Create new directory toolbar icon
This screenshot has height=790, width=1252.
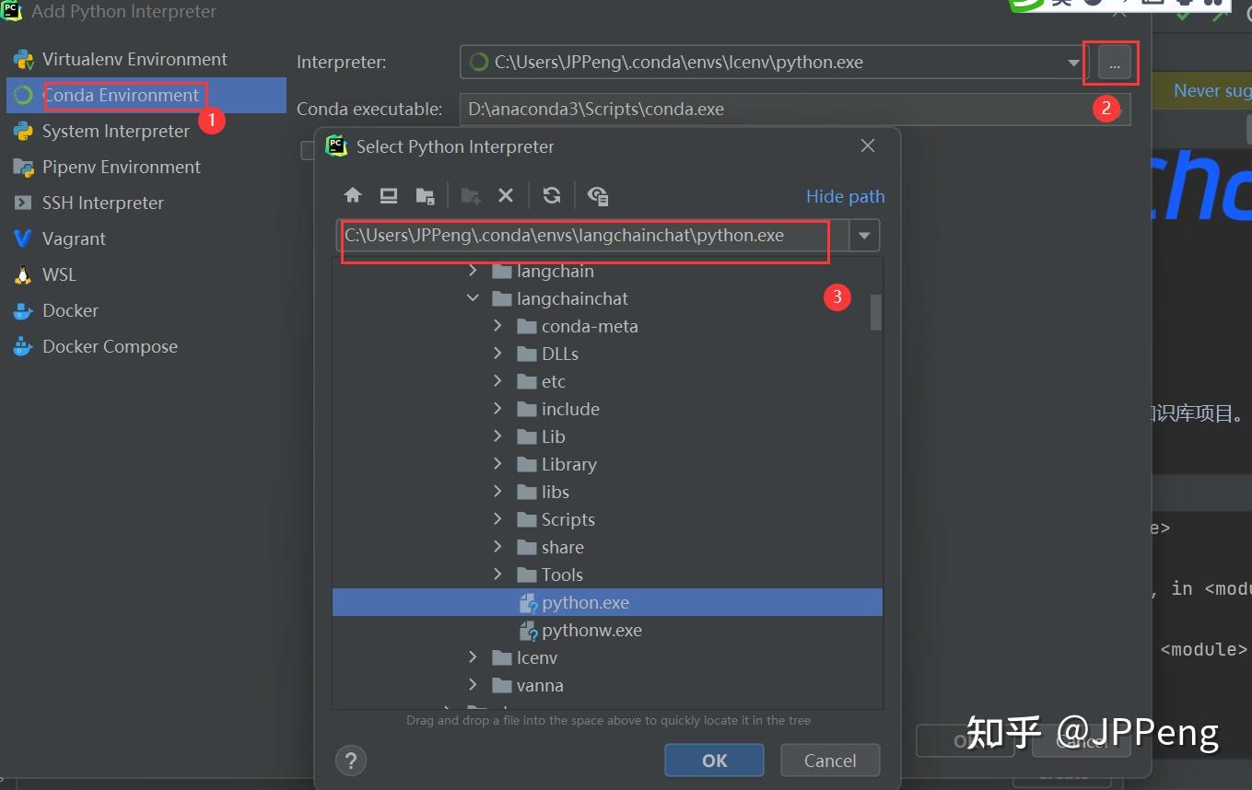[x=471, y=195]
